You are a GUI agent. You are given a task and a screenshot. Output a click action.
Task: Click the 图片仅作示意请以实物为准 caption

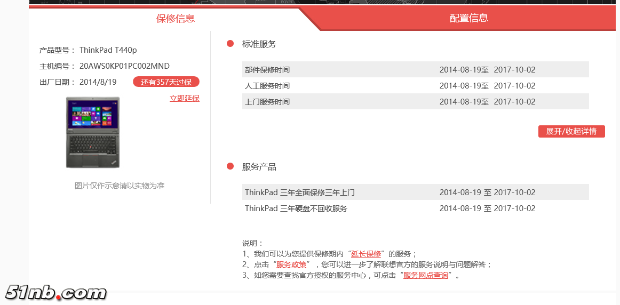tap(120, 185)
